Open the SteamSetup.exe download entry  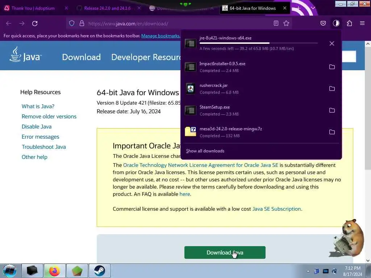pos(254,110)
